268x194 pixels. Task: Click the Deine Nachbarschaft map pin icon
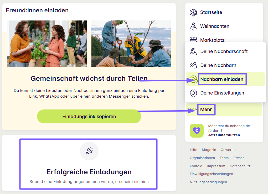[193, 51]
